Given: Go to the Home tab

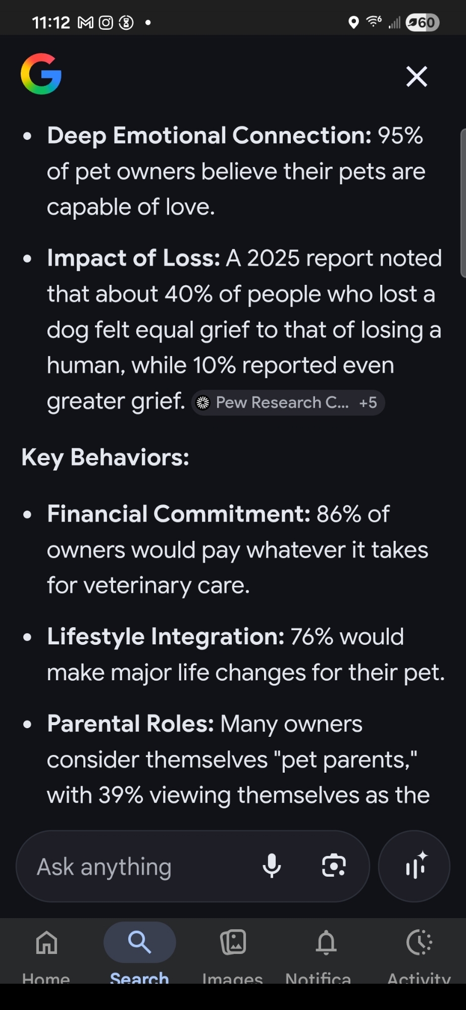Looking at the screenshot, I should pos(46,949).
